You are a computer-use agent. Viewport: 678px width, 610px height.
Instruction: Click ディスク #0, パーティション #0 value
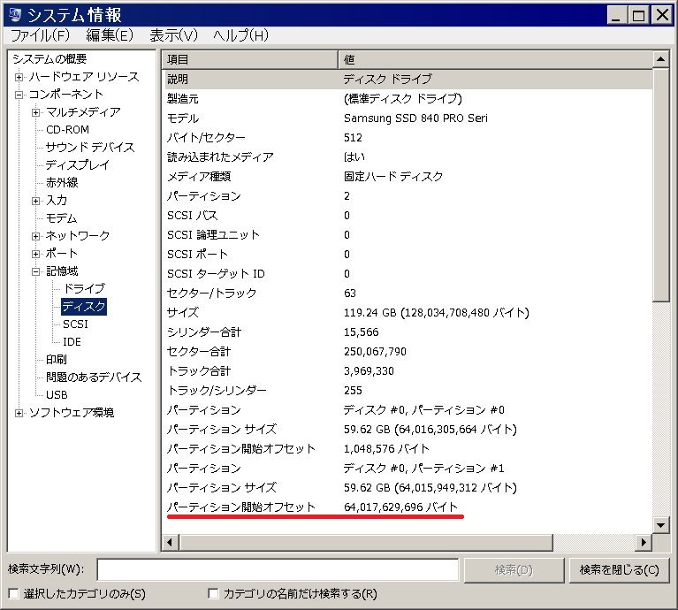[423, 410]
